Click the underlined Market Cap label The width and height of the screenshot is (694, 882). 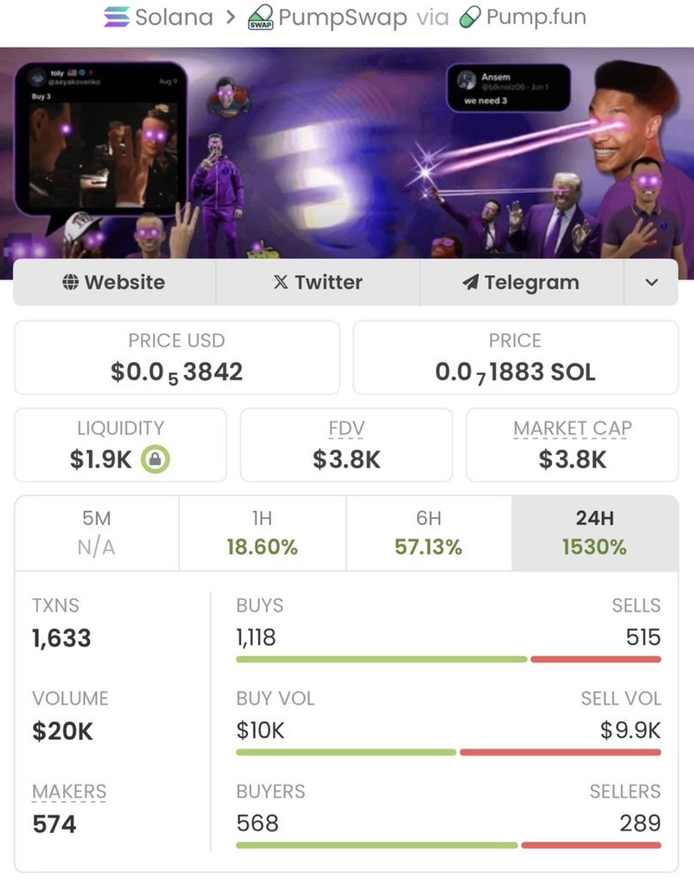click(x=573, y=429)
